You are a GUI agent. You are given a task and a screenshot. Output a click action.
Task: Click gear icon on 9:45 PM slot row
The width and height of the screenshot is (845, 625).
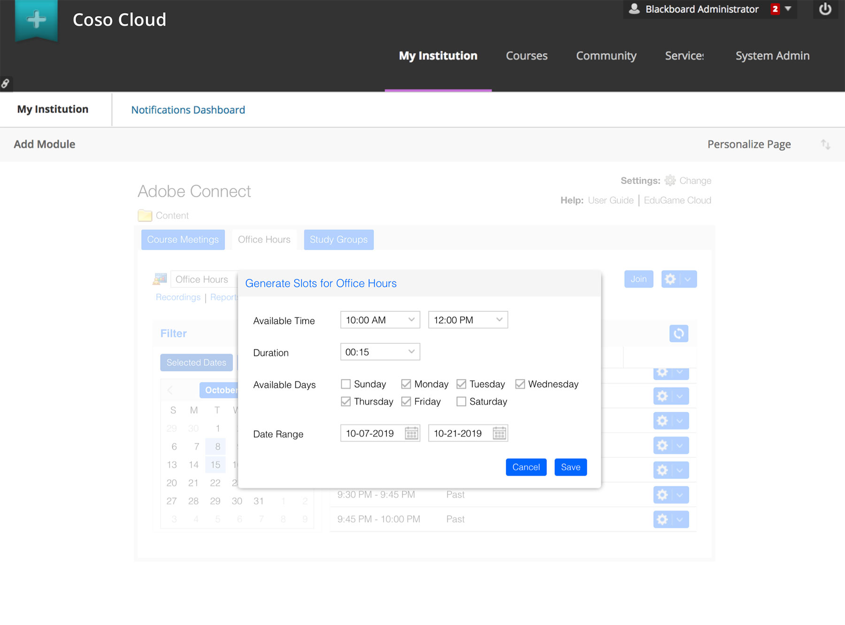(x=662, y=519)
